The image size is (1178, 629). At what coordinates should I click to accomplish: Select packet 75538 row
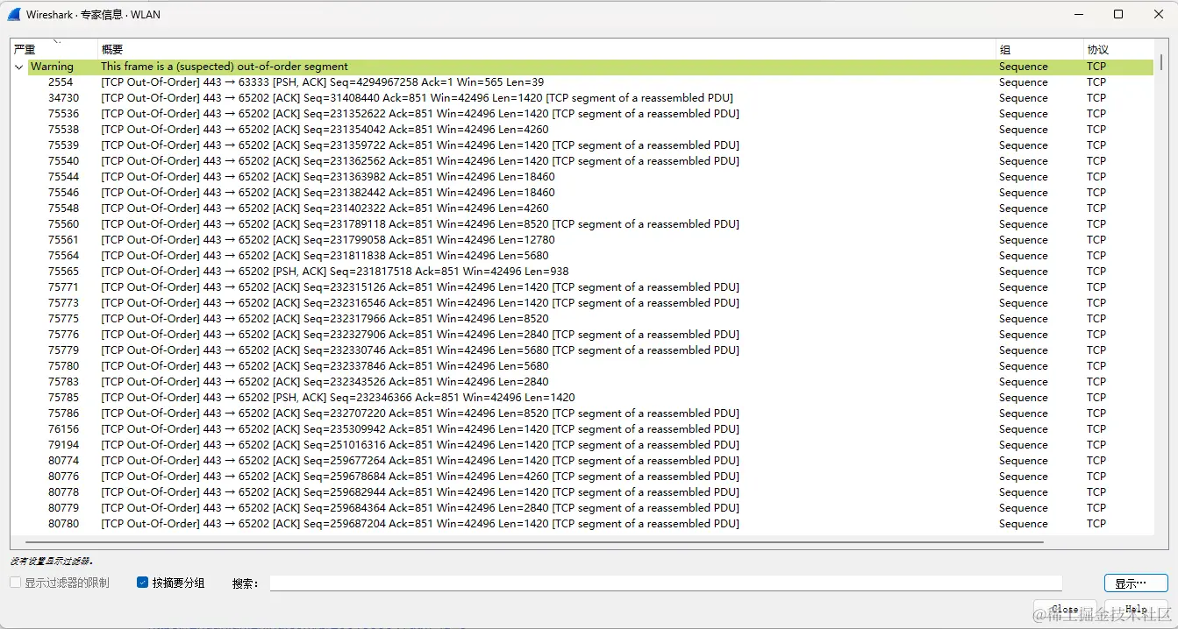coord(582,130)
